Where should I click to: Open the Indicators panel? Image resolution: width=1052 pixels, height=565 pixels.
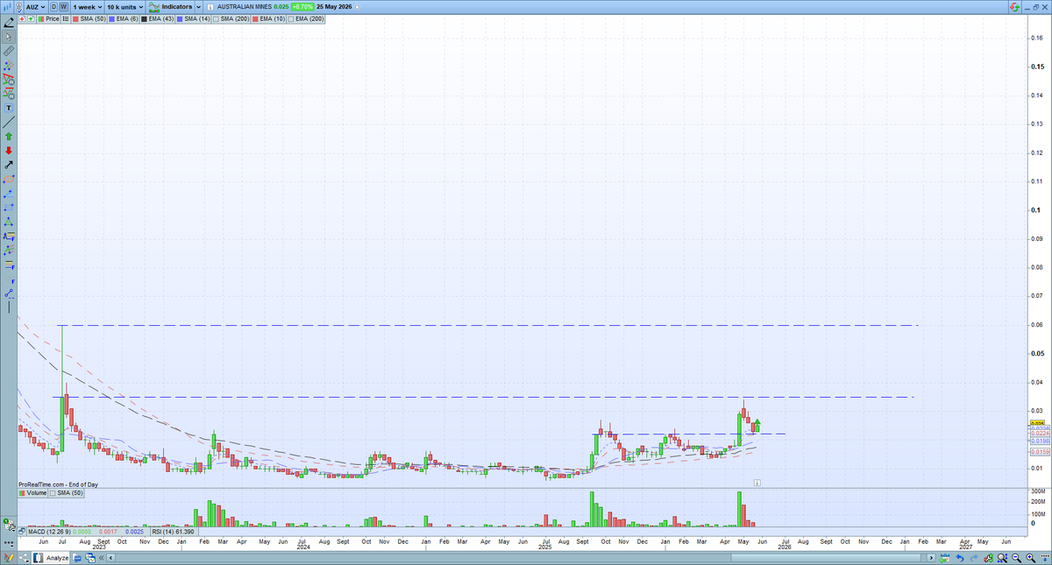click(170, 7)
